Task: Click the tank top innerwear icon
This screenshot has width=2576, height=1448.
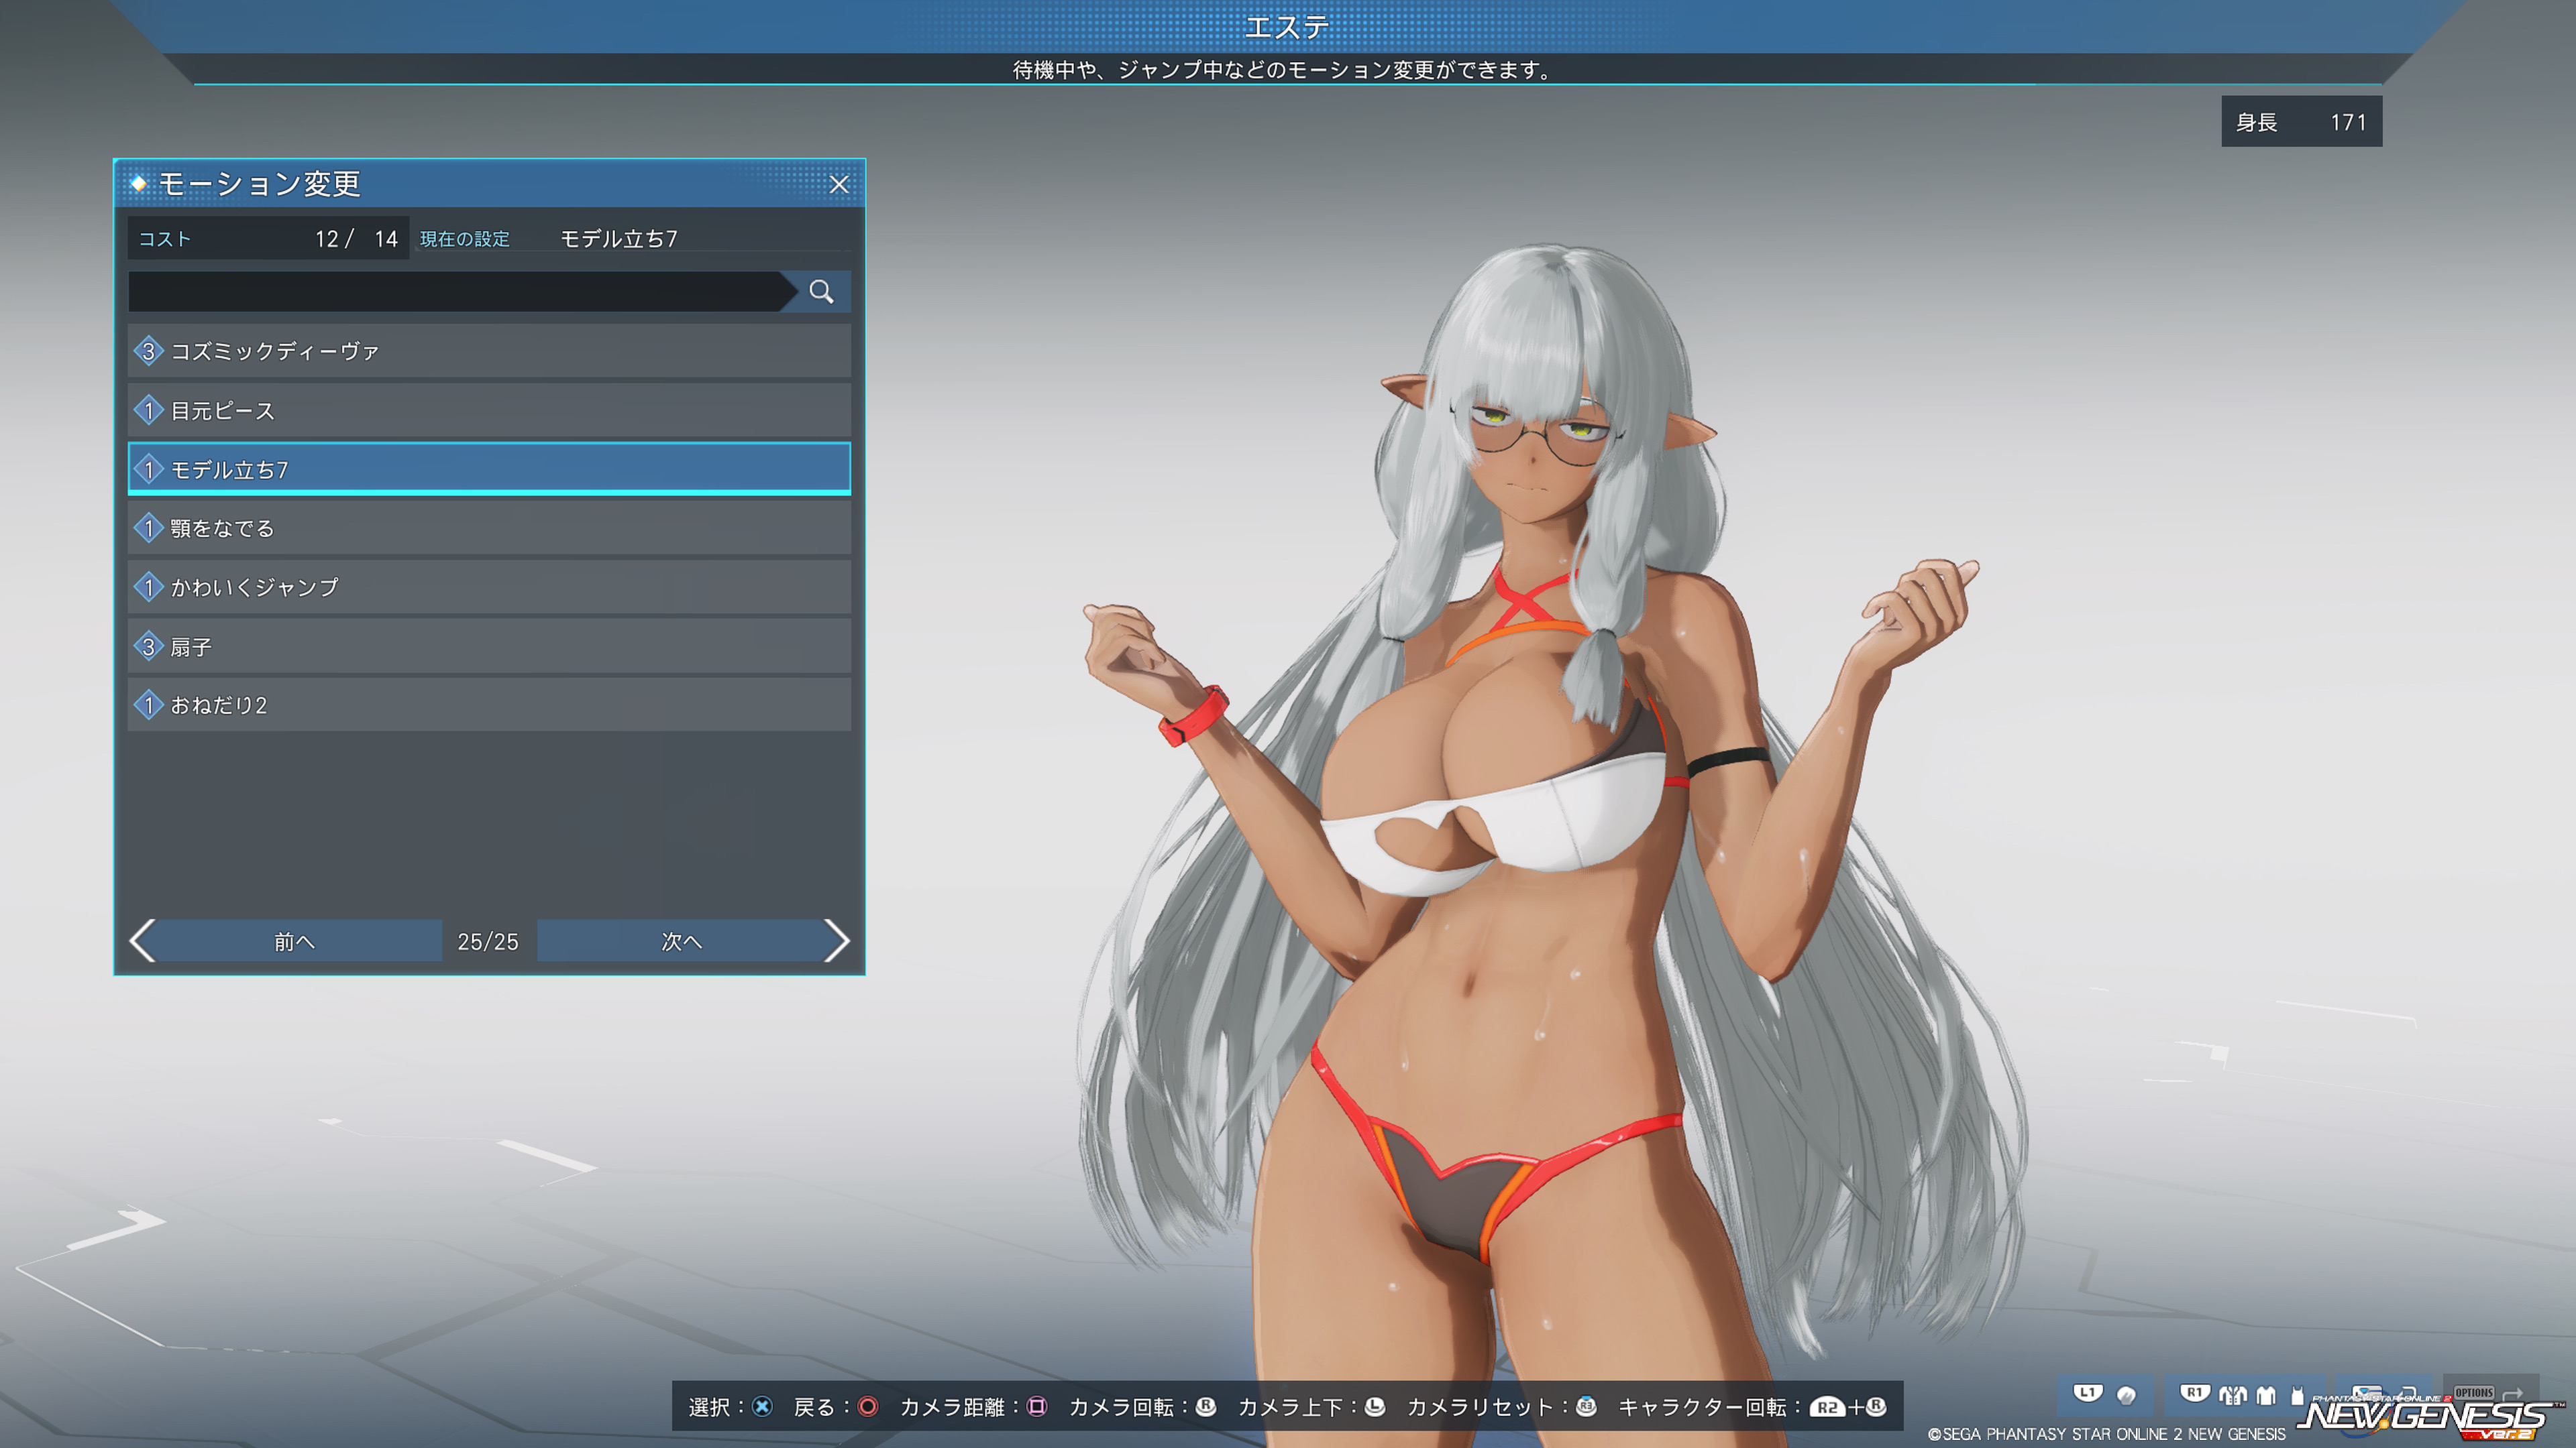Action: coord(2297,1395)
